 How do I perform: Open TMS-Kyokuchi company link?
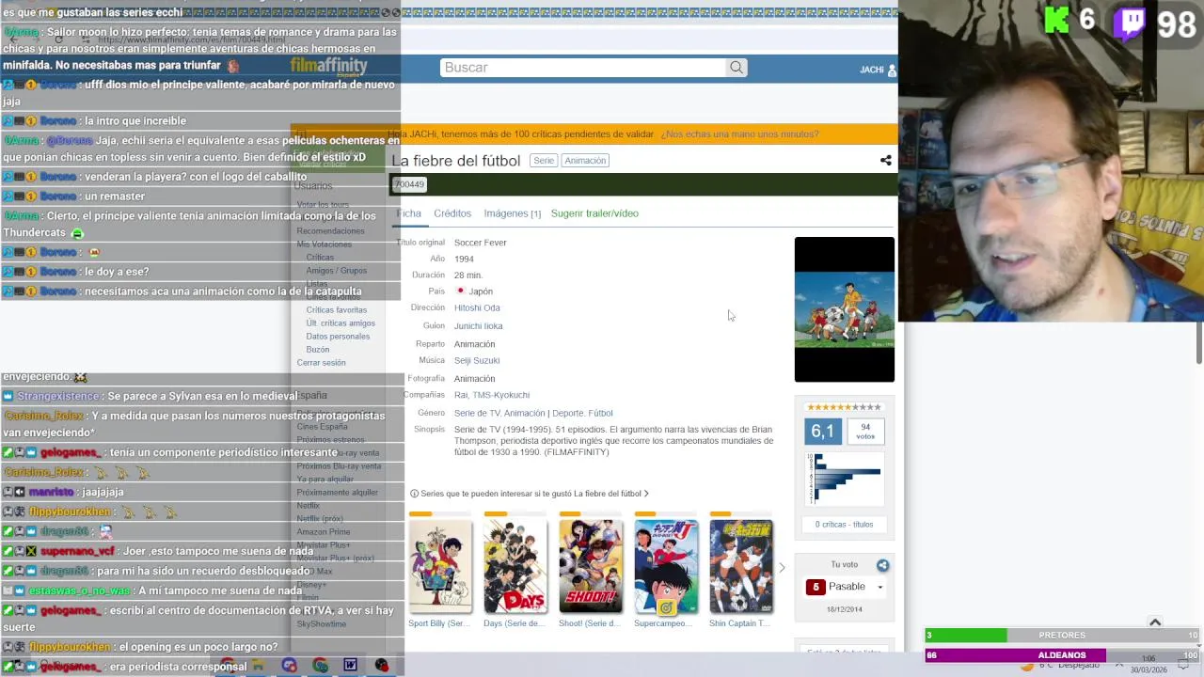500,396
